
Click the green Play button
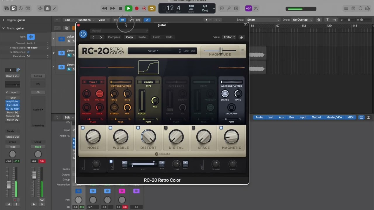click(x=128, y=8)
